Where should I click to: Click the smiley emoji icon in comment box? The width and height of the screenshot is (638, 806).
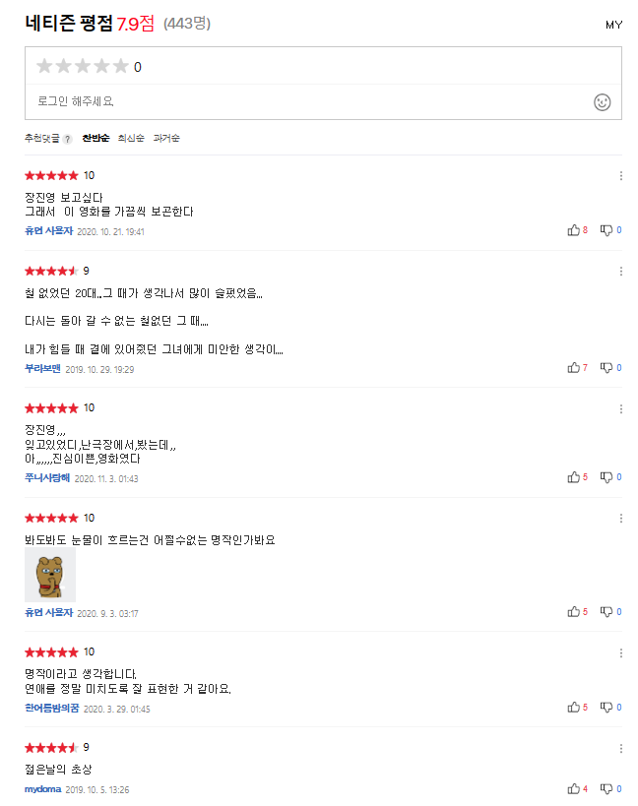point(602,102)
